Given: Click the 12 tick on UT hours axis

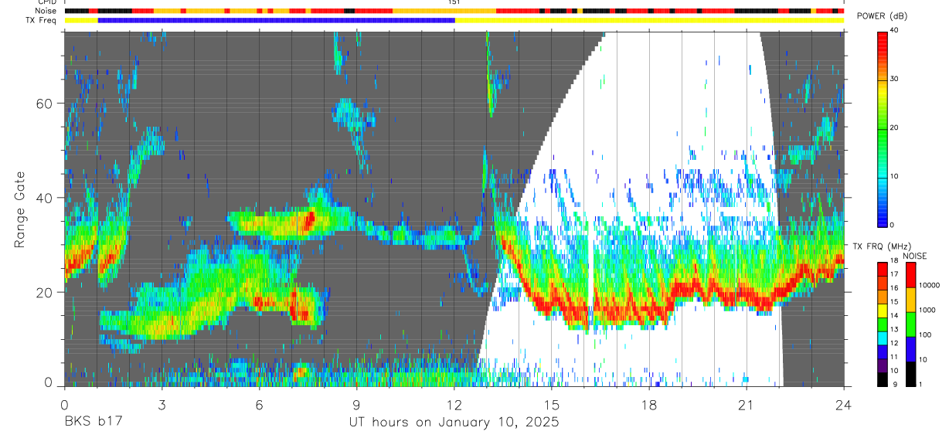Looking at the screenshot, I should (454, 404).
